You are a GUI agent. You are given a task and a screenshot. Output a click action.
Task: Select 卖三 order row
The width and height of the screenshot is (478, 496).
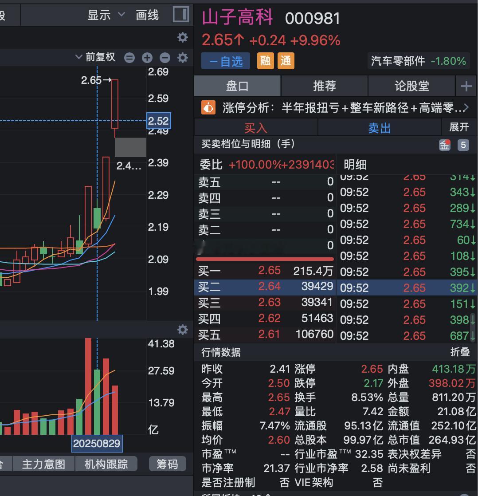(x=265, y=213)
